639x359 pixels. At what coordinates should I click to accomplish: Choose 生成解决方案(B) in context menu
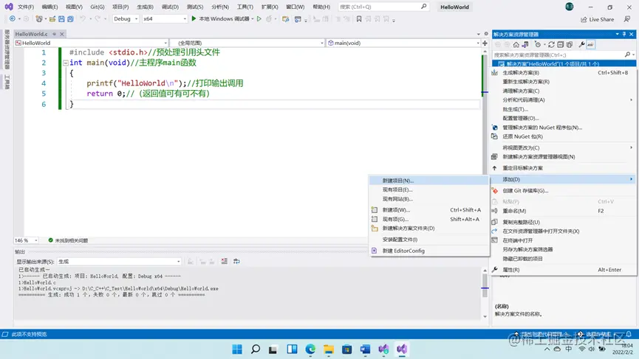coord(564,73)
